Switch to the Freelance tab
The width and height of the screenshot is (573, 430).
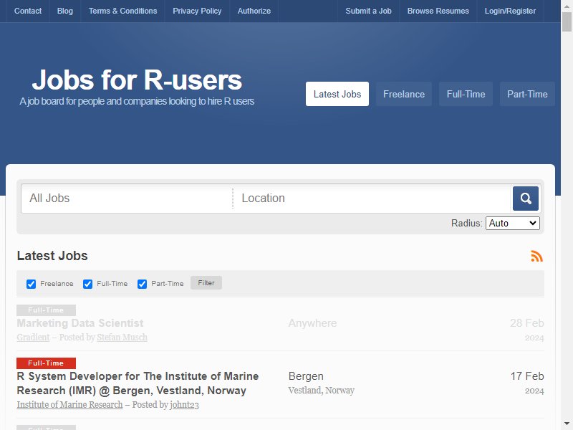pos(404,94)
